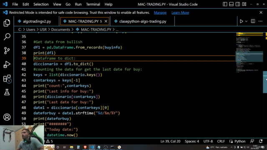Click the Visual Studio Code taskbar icon
The image size is (267, 150).
[x=92, y=147]
